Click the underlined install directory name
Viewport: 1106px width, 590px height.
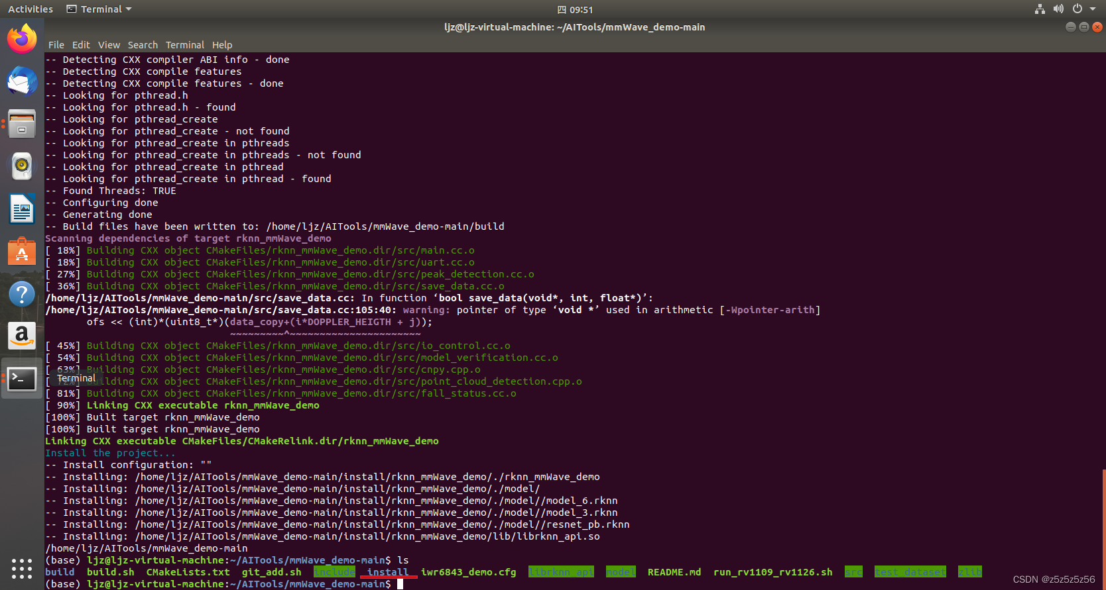pos(388,572)
